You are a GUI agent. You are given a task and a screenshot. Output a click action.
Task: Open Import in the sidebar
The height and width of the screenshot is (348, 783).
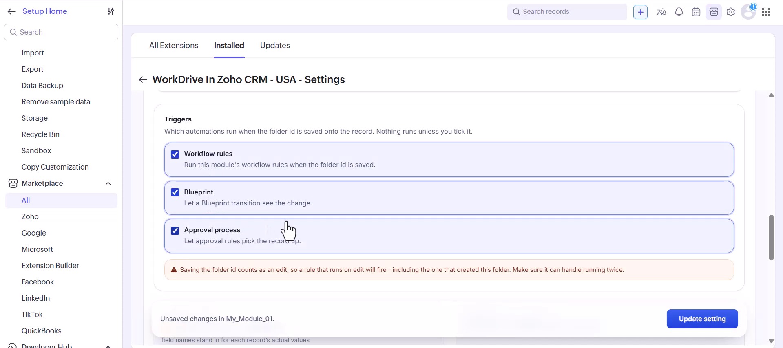33,53
